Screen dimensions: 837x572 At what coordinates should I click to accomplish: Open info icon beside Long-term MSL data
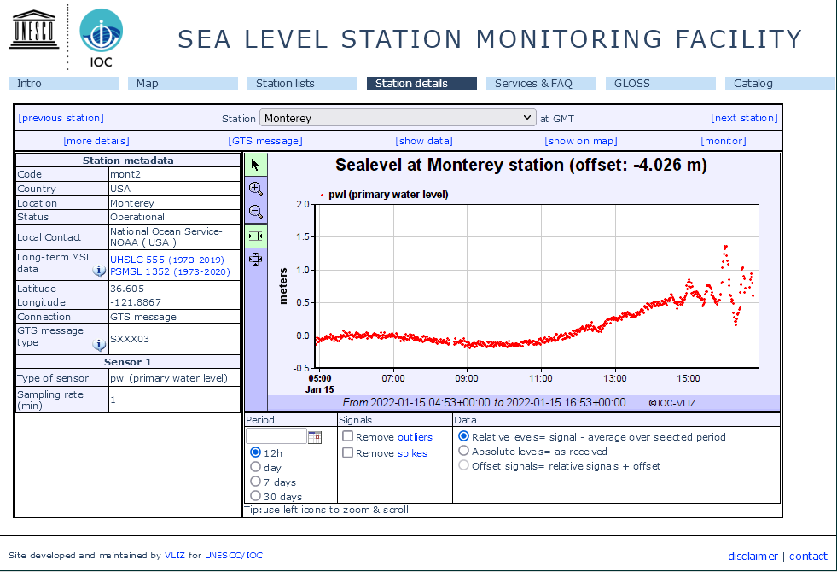(99, 271)
